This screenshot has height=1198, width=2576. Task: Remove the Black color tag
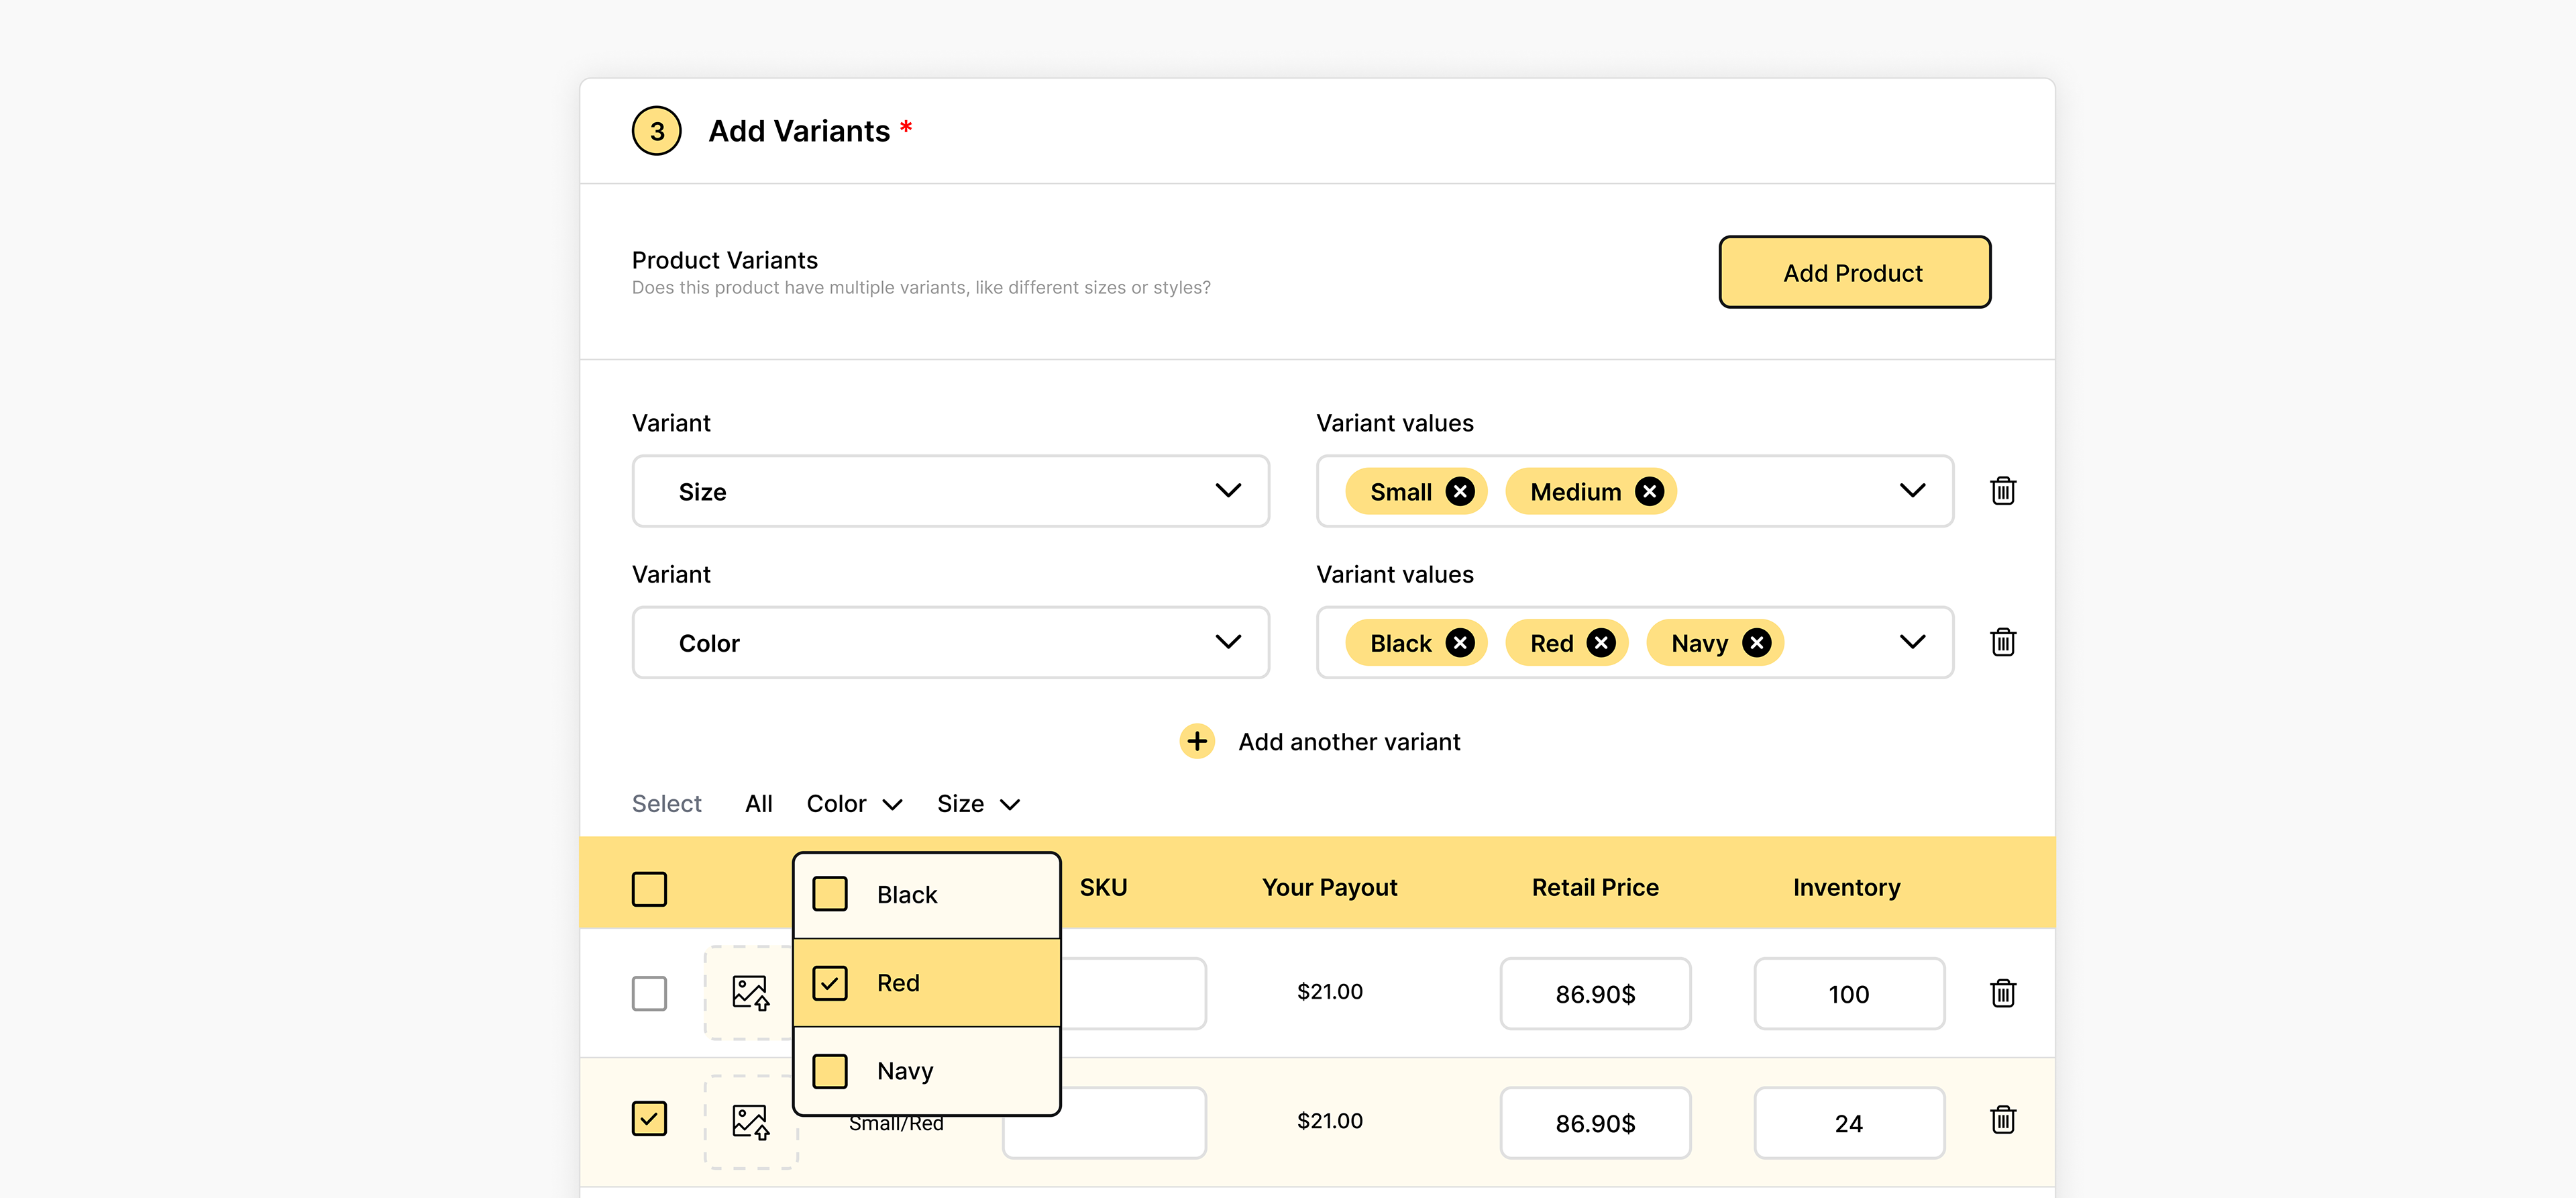tap(1460, 642)
